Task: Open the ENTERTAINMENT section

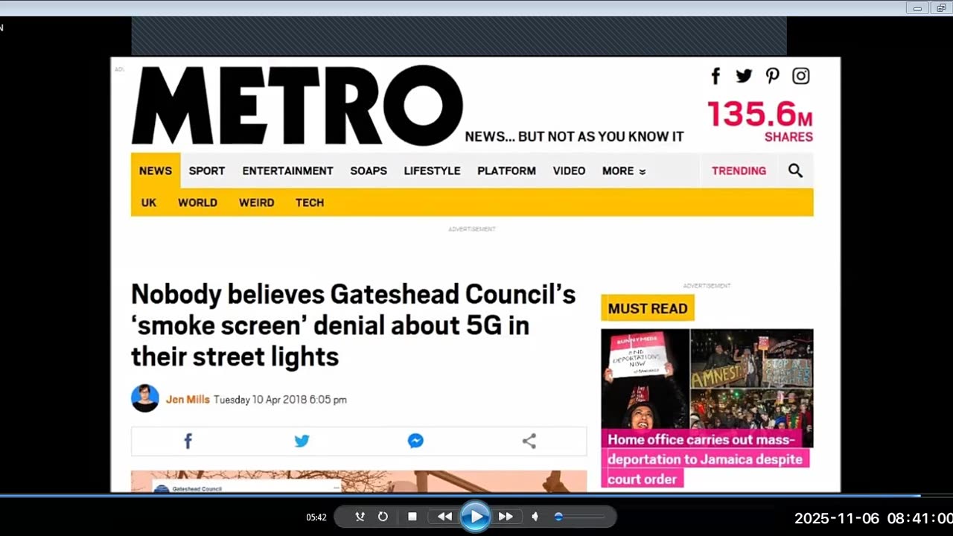Action: (287, 170)
